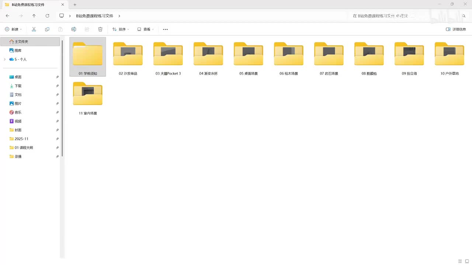Rename the selected folder using toolbar icon
The height and width of the screenshot is (265, 472).
coord(74,29)
